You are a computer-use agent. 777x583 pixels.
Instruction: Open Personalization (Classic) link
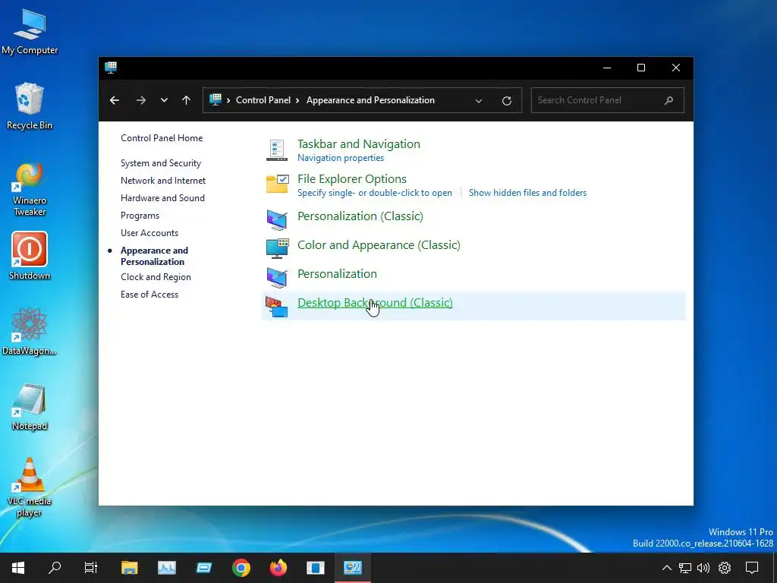point(360,216)
